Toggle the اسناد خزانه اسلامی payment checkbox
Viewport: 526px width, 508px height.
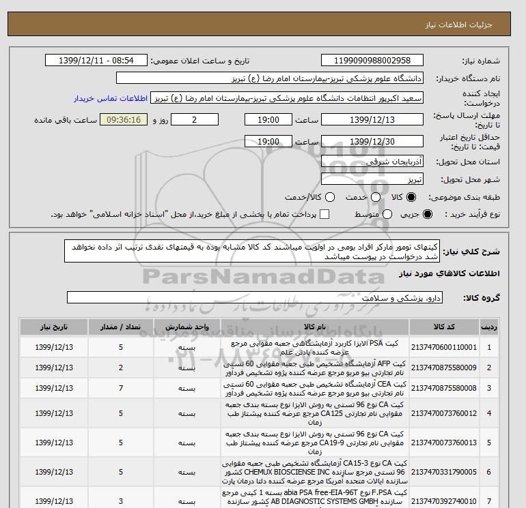324,214
